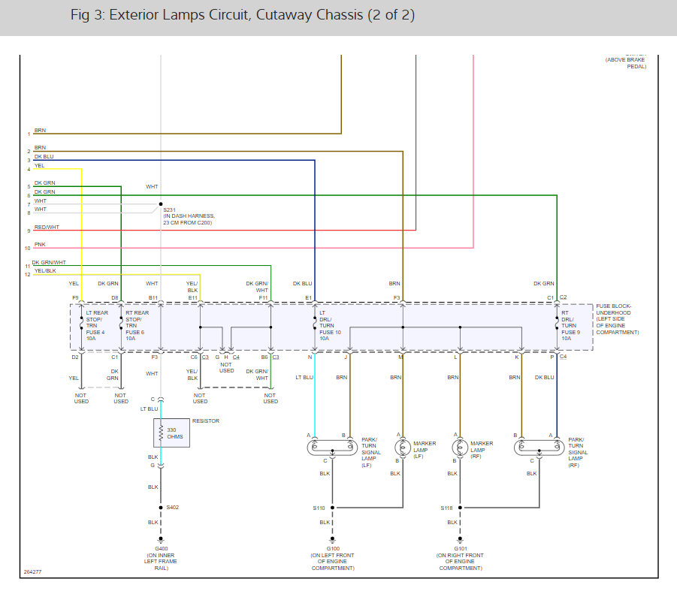Click the RED/WHT wire label on line 9
This screenshot has width=677, height=591.
click(47, 227)
